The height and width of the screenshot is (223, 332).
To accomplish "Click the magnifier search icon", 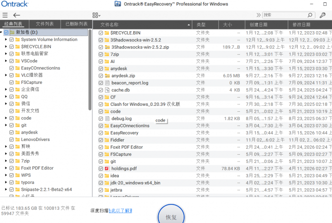I will [310, 15].
